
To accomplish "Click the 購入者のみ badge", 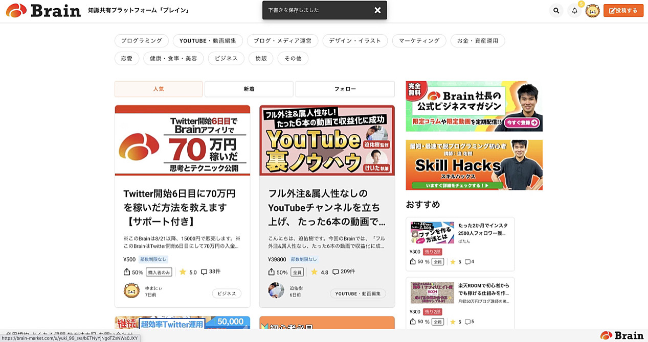I will click(x=159, y=272).
